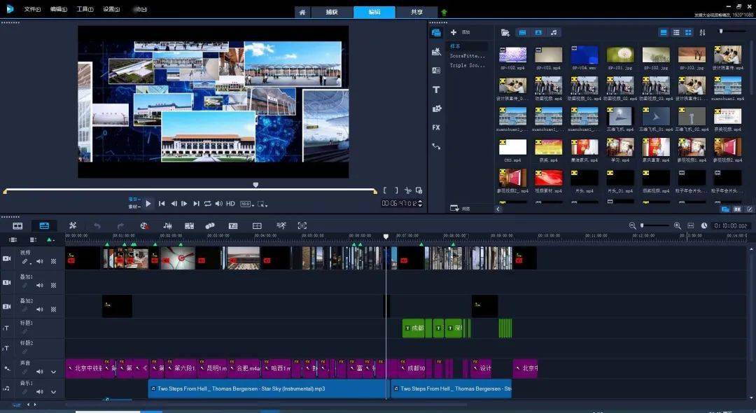Sort library clips using the sort icon
756x413 pixels.
pos(702,32)
